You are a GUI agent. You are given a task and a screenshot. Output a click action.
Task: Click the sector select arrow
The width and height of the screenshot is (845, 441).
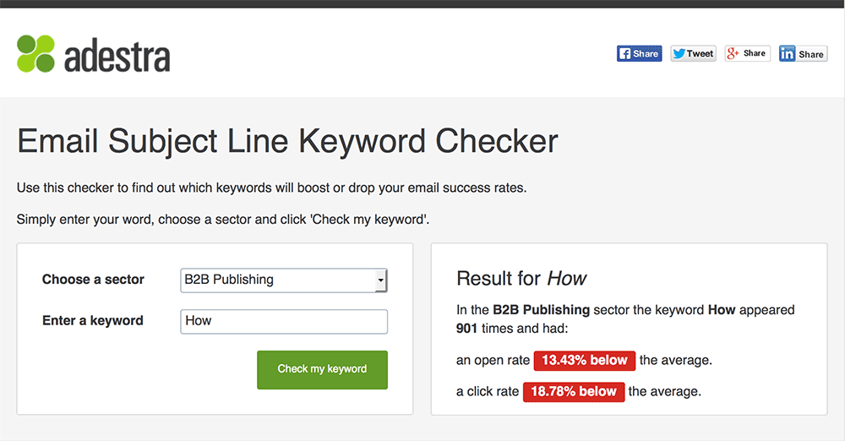point(381,280)
